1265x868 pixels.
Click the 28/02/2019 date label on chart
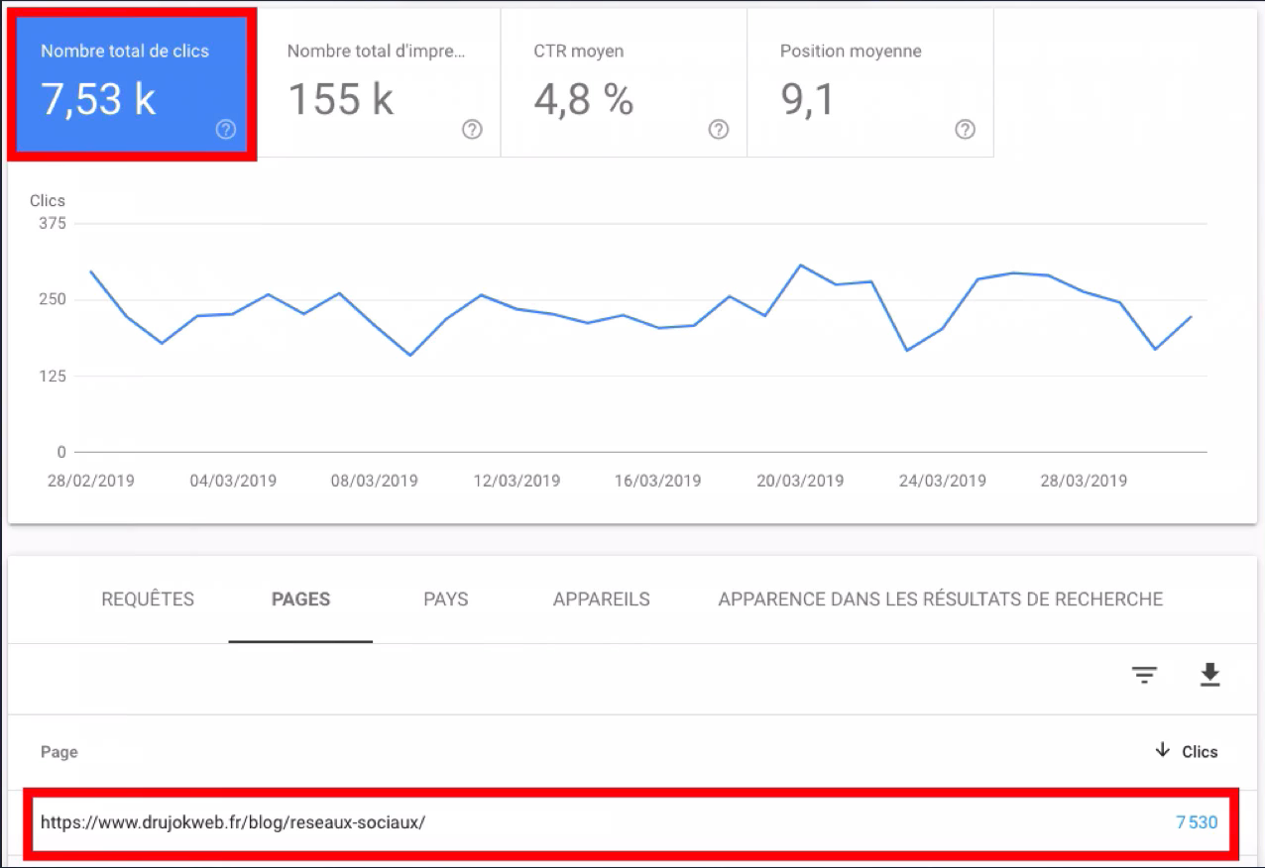pyautogui.click(x=90, y=481)
